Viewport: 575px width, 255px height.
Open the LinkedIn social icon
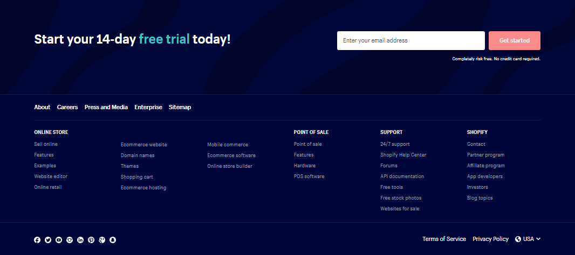[x=80, y=240]
